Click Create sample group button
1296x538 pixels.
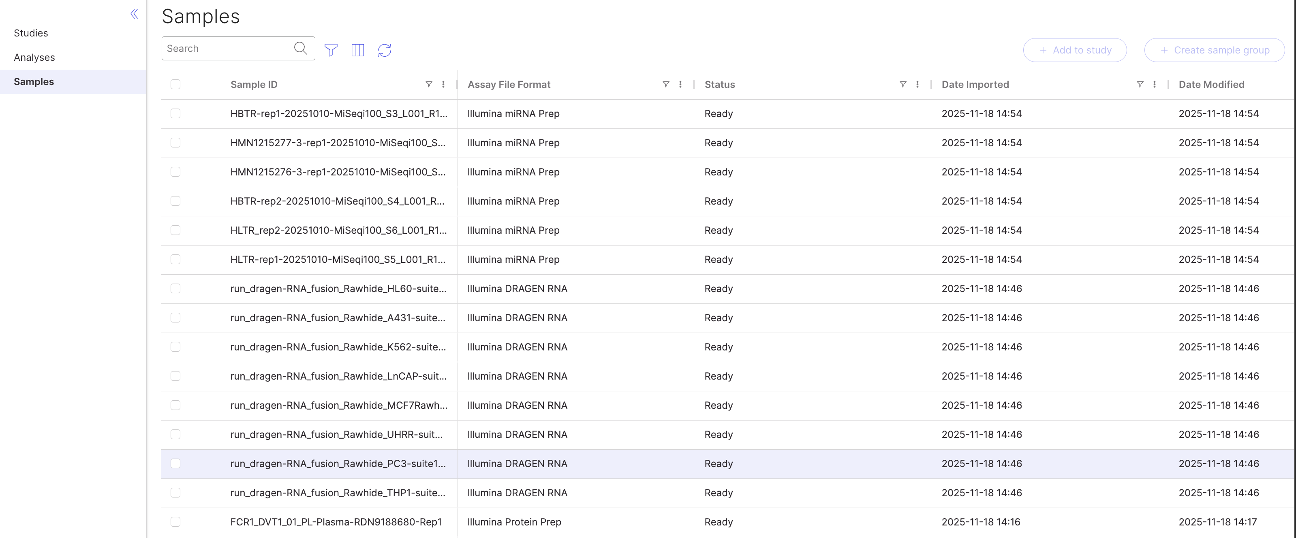tap(1214, 50)
